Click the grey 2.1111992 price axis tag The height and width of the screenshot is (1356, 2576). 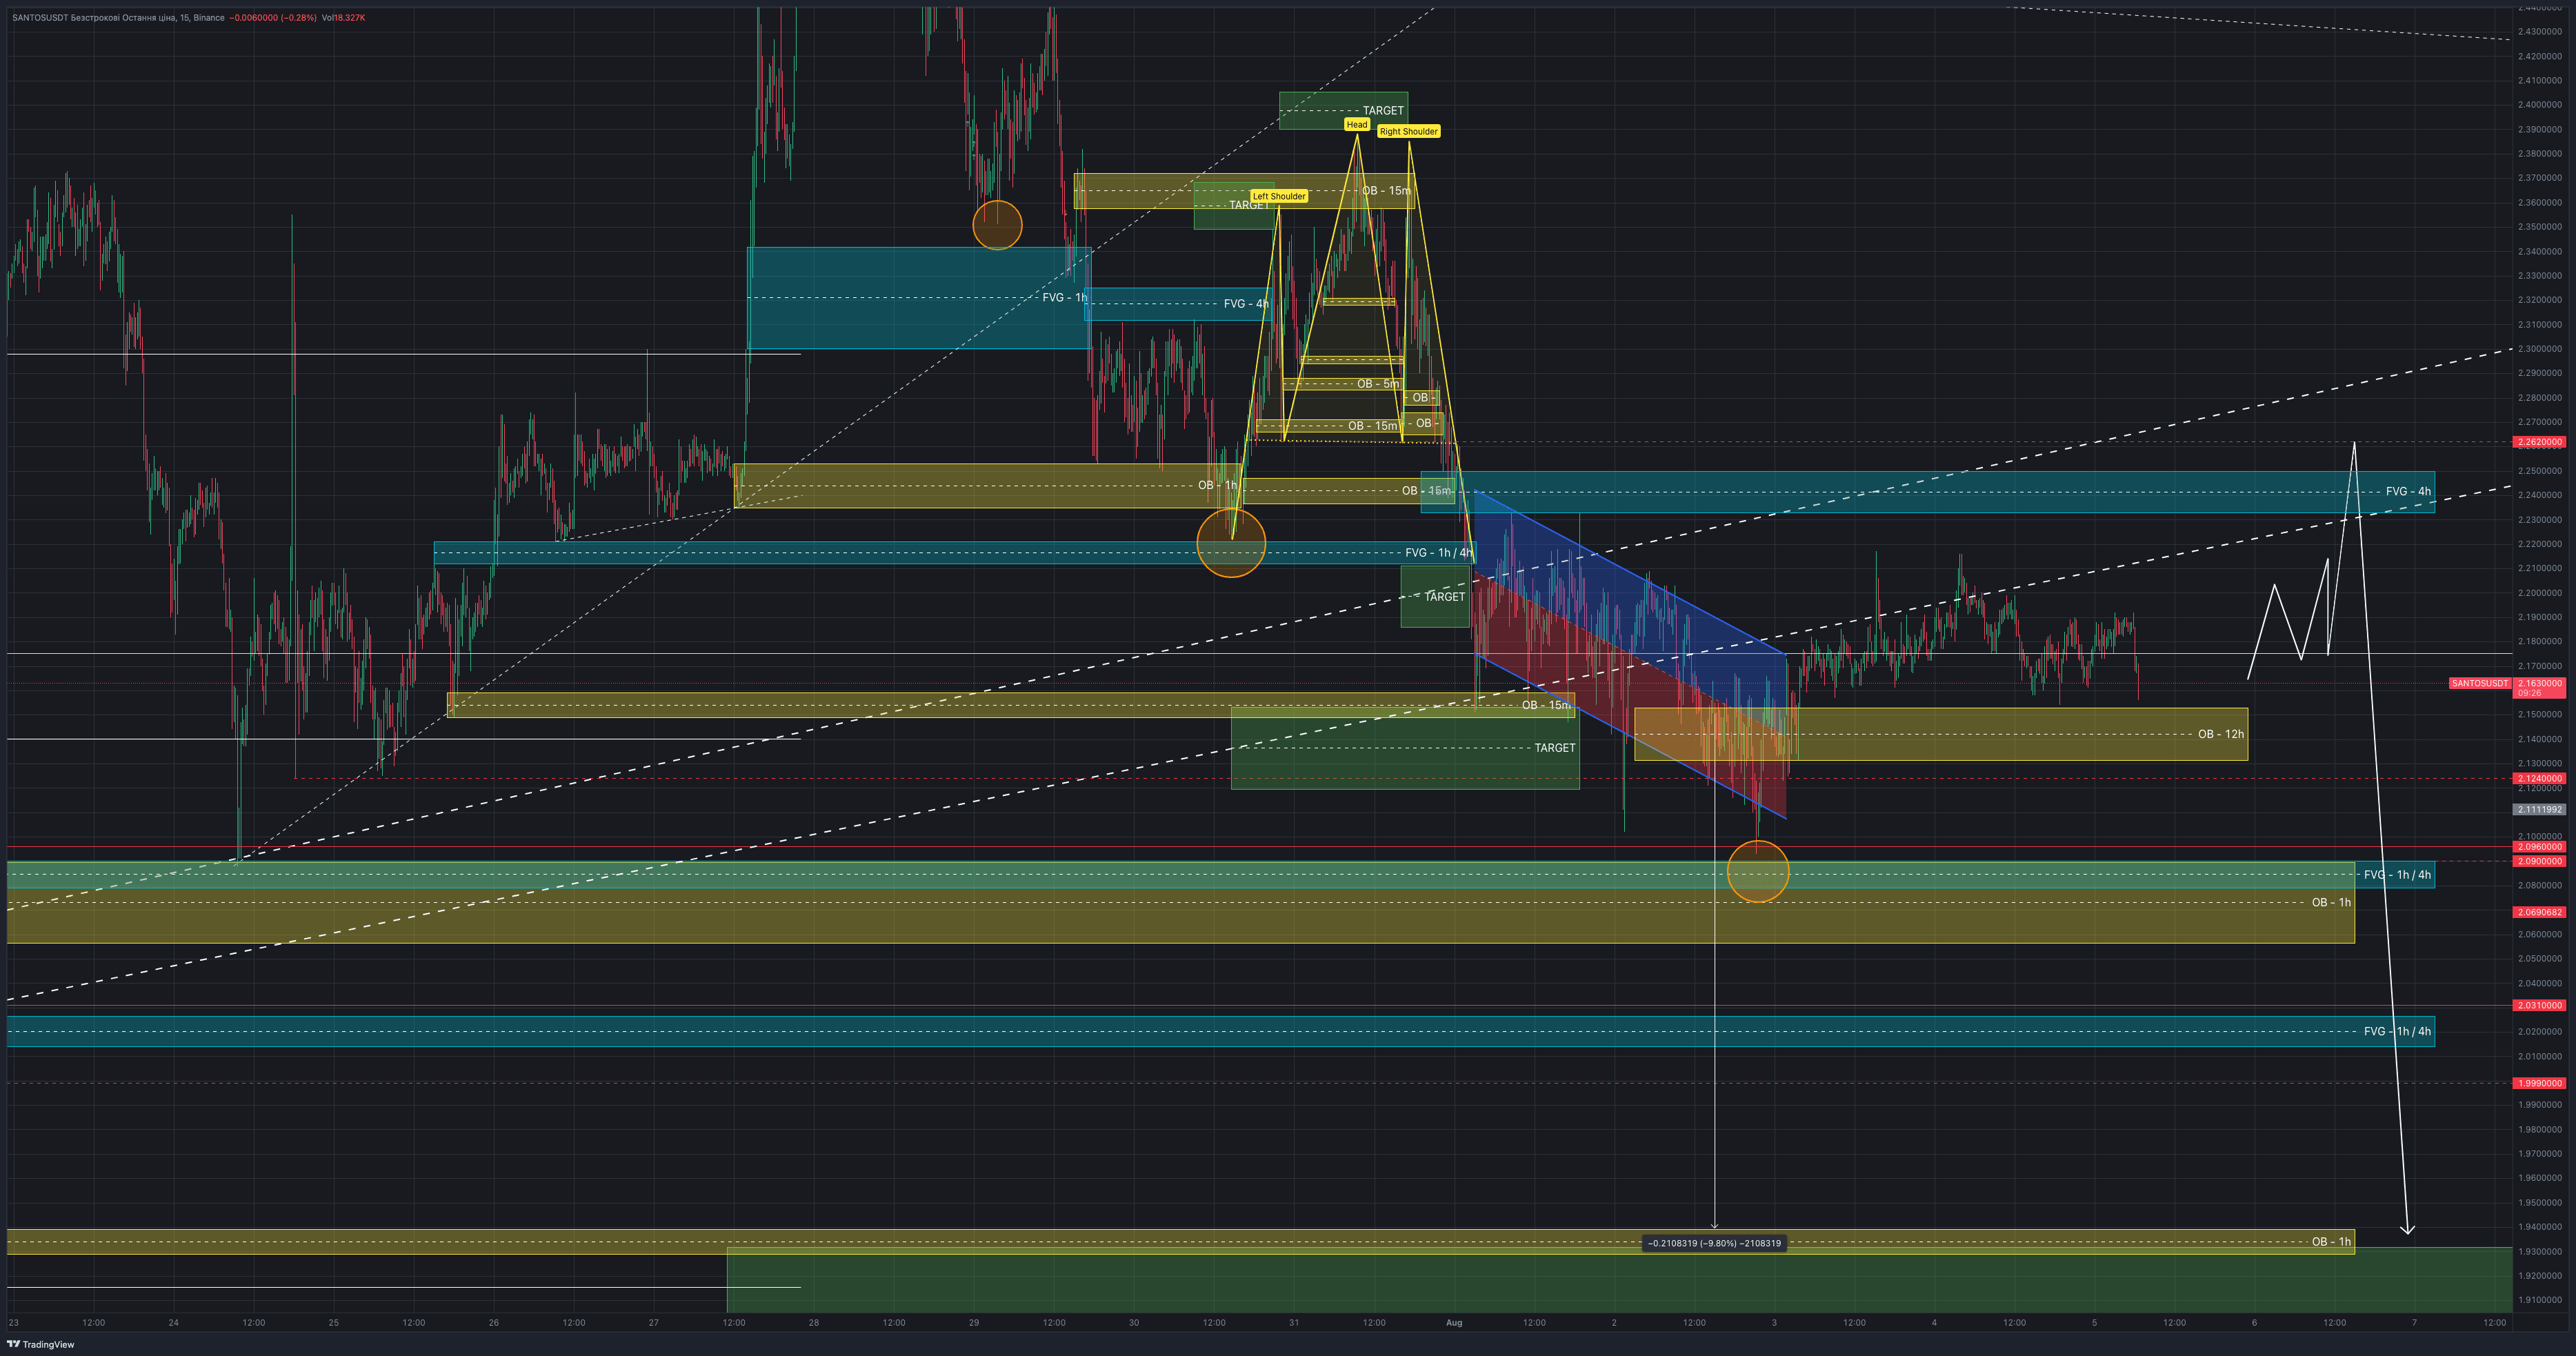click(x=2539, y=809)
